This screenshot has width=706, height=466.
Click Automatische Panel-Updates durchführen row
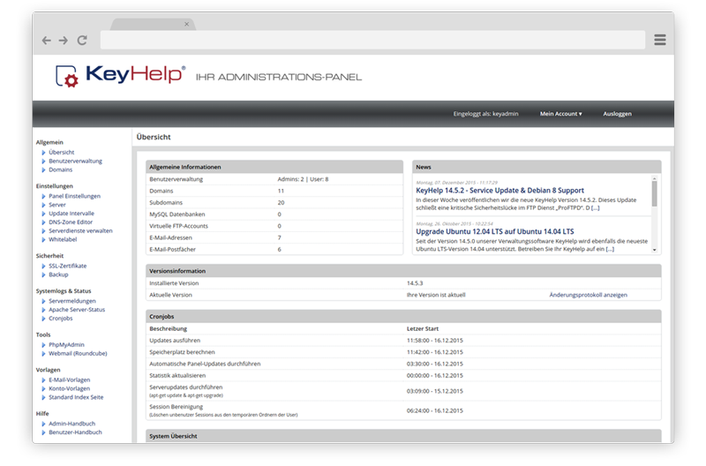(403, 364)
